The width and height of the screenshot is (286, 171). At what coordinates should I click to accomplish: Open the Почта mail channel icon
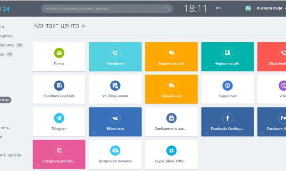(59, 53)
